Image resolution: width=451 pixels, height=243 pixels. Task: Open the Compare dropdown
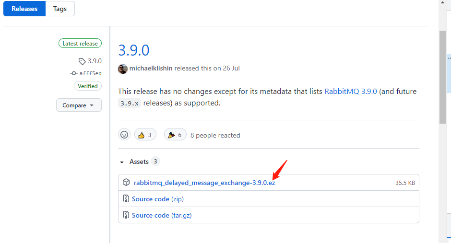tap(79, 105)
